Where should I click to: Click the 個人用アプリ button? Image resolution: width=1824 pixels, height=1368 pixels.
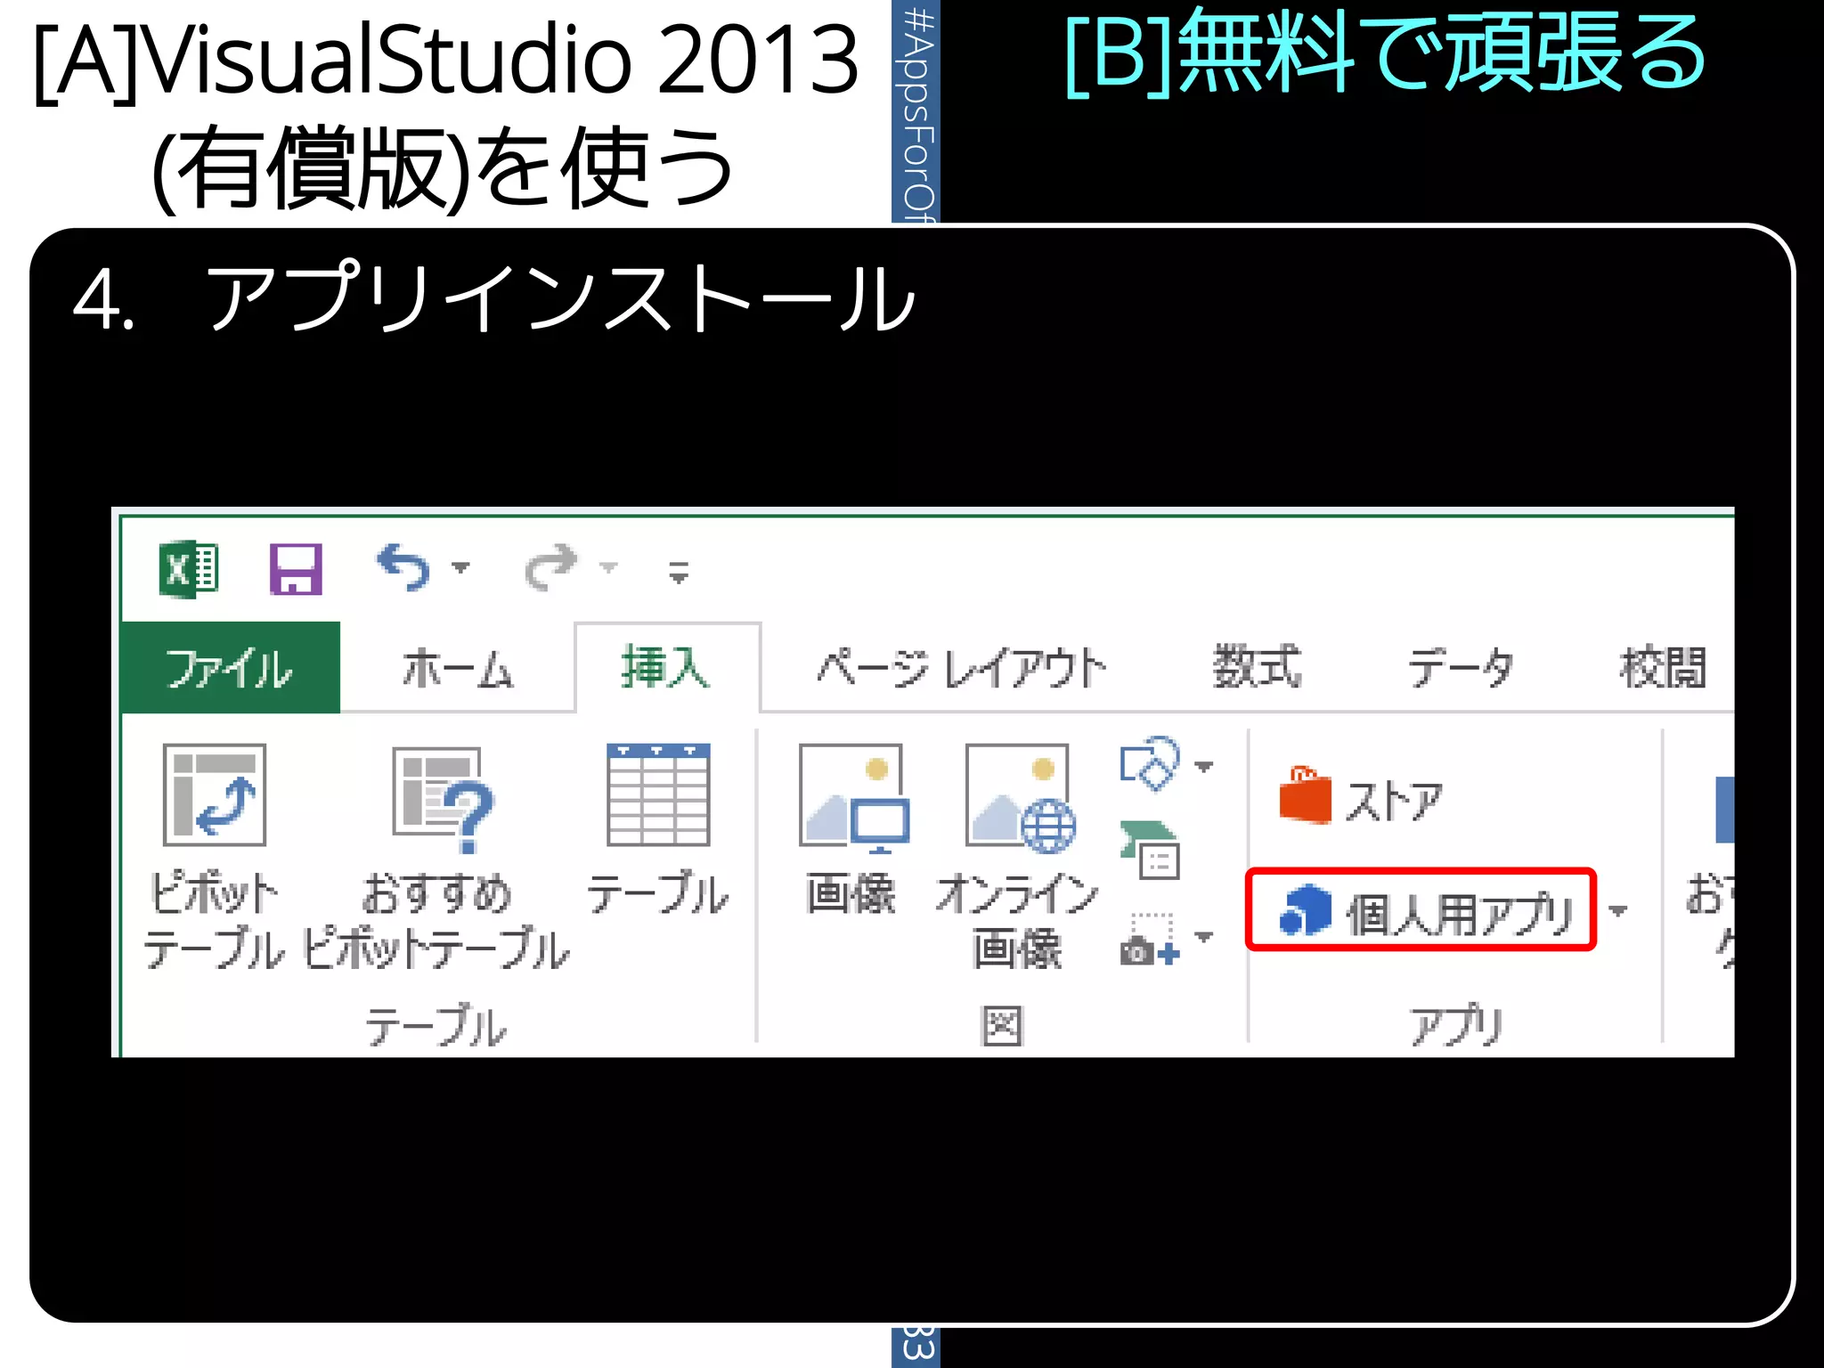1421,910
